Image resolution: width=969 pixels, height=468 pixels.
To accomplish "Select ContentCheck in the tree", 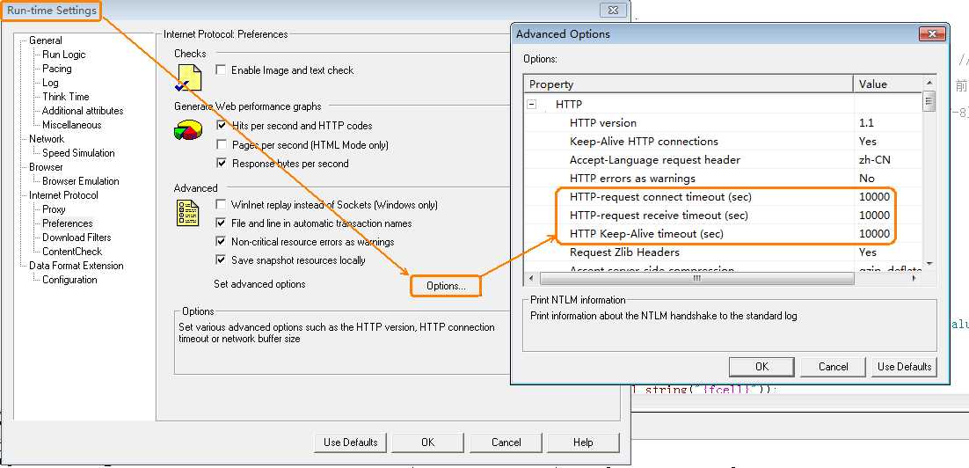I will pyautogui.click(x=72, y=252).
